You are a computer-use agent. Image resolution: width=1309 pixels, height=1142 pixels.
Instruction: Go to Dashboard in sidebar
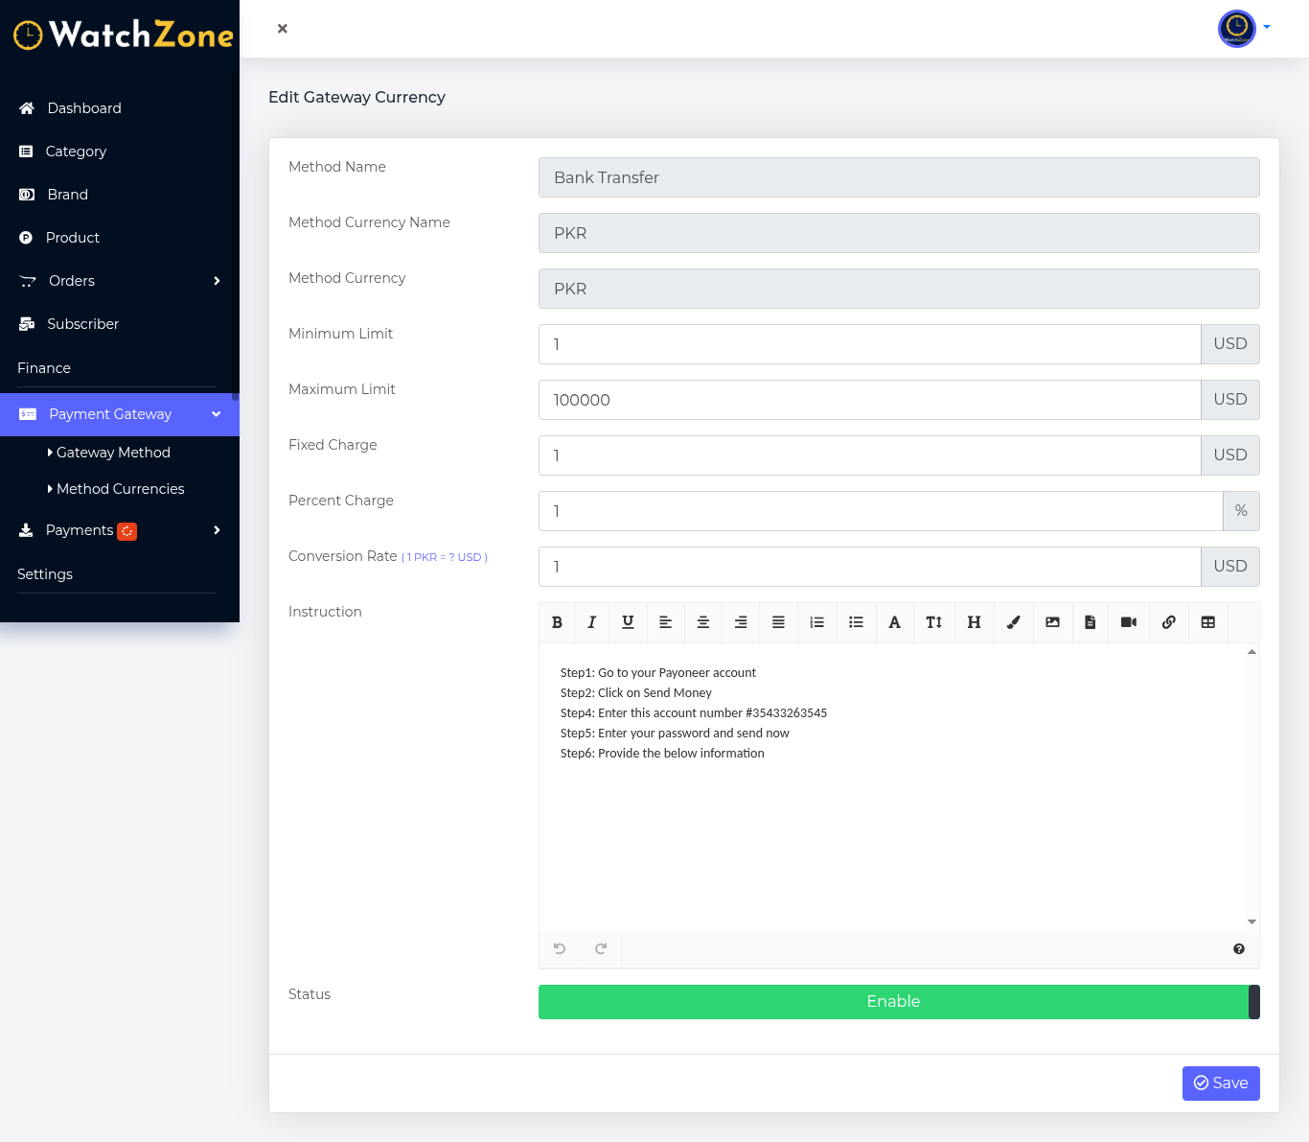click(84, 108)
